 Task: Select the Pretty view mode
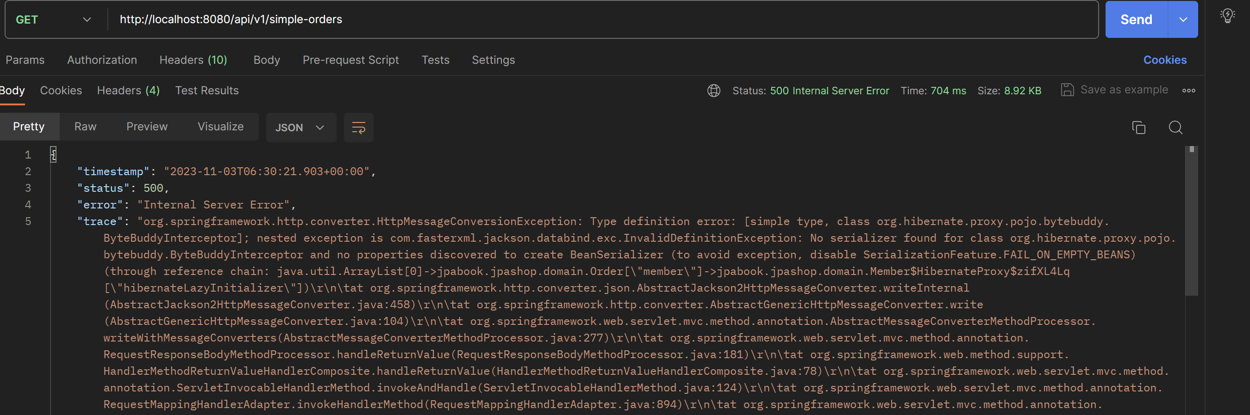[x=29, y=127]
